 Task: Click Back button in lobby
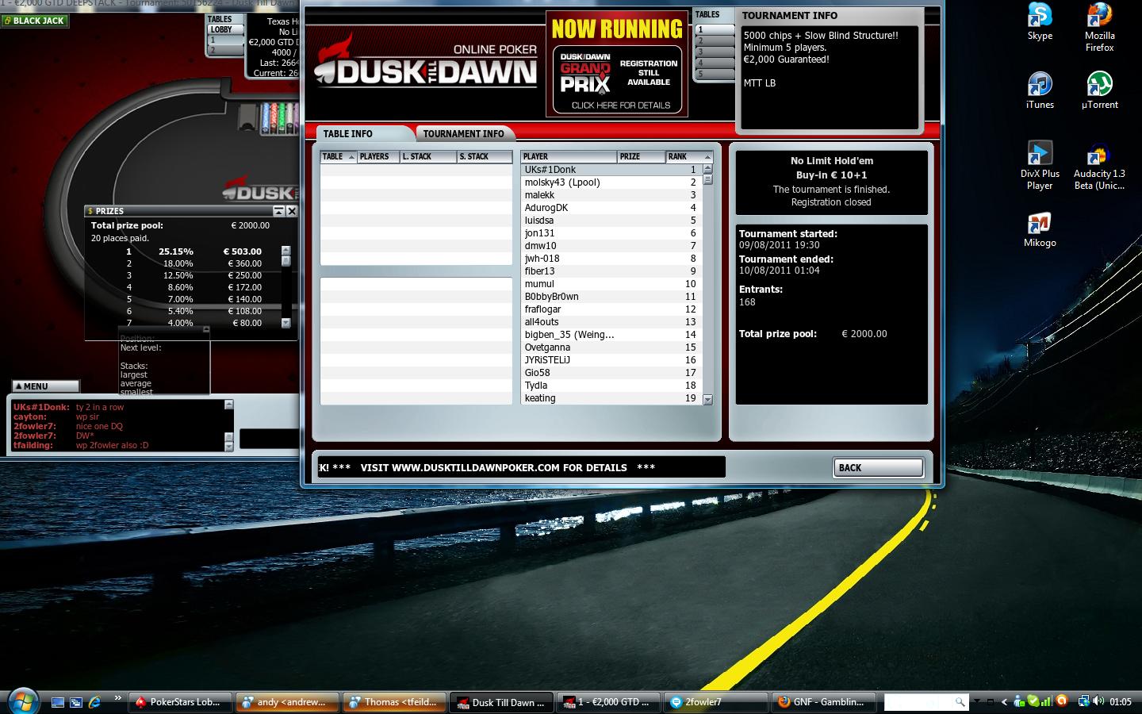(878, 467)
